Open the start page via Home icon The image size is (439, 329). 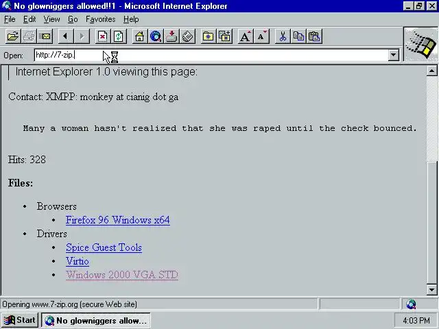click(139, 36)
